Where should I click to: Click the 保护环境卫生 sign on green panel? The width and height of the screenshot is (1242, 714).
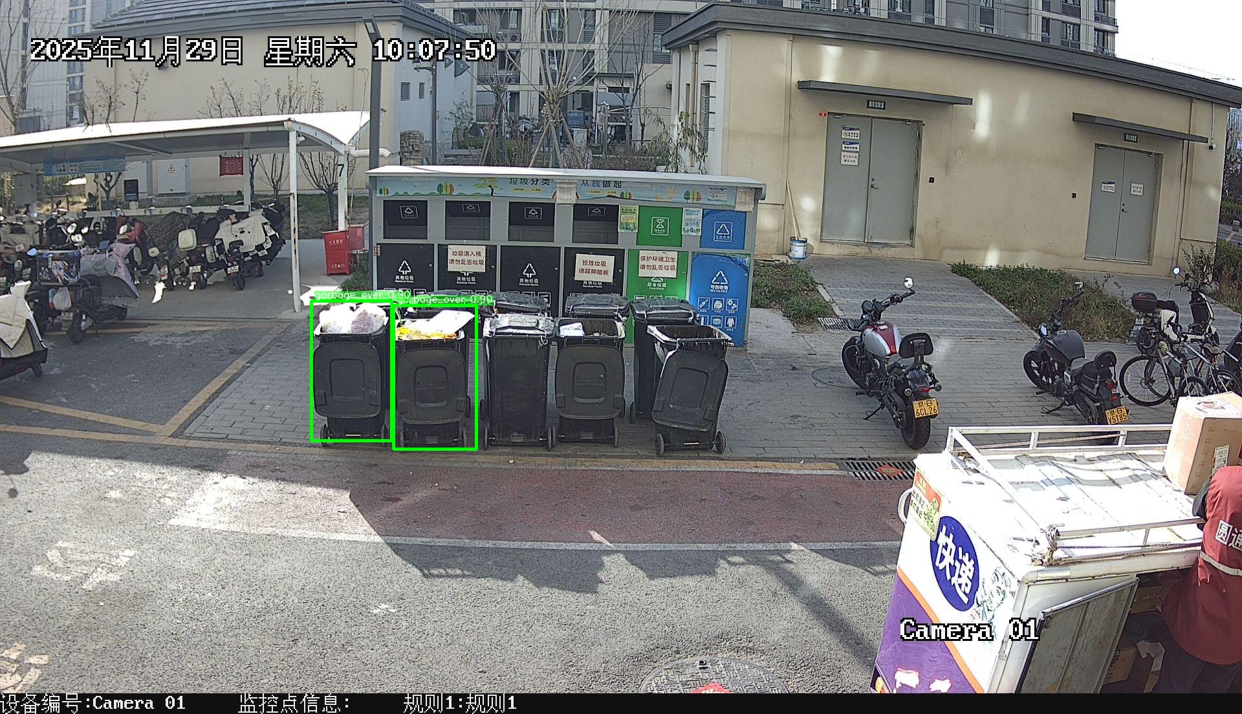[657, 263]
